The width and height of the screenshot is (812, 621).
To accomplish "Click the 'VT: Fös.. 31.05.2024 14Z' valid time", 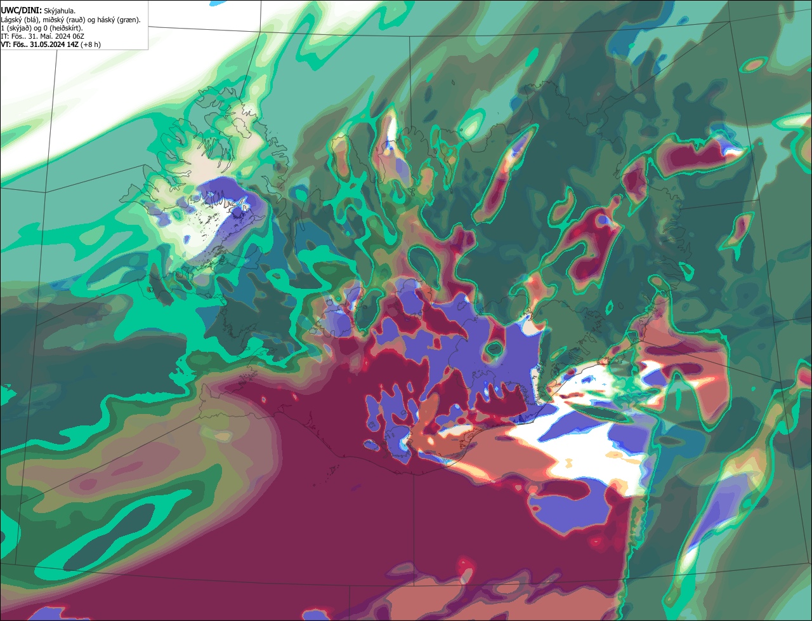I will point(39,44).
